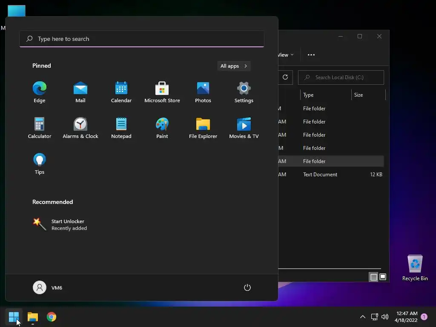
Task: Open notification badge in the tray
Action: [424, 317]
